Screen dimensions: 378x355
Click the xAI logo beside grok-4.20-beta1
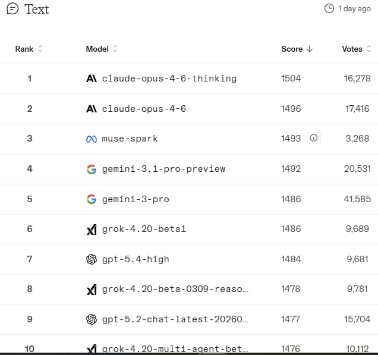[91, 229]
